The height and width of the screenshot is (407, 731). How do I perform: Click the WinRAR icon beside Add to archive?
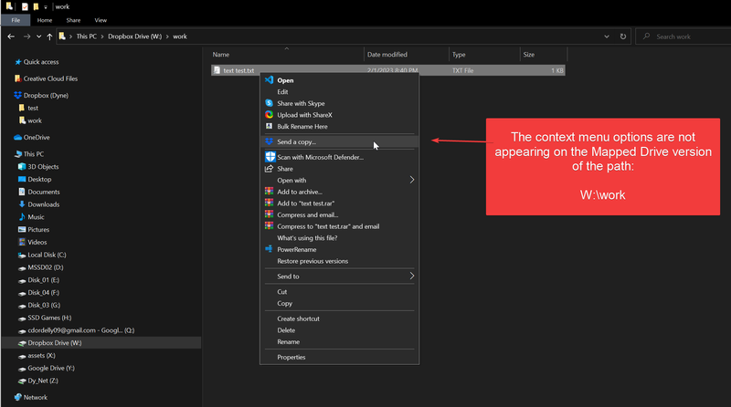click(269, 192)
